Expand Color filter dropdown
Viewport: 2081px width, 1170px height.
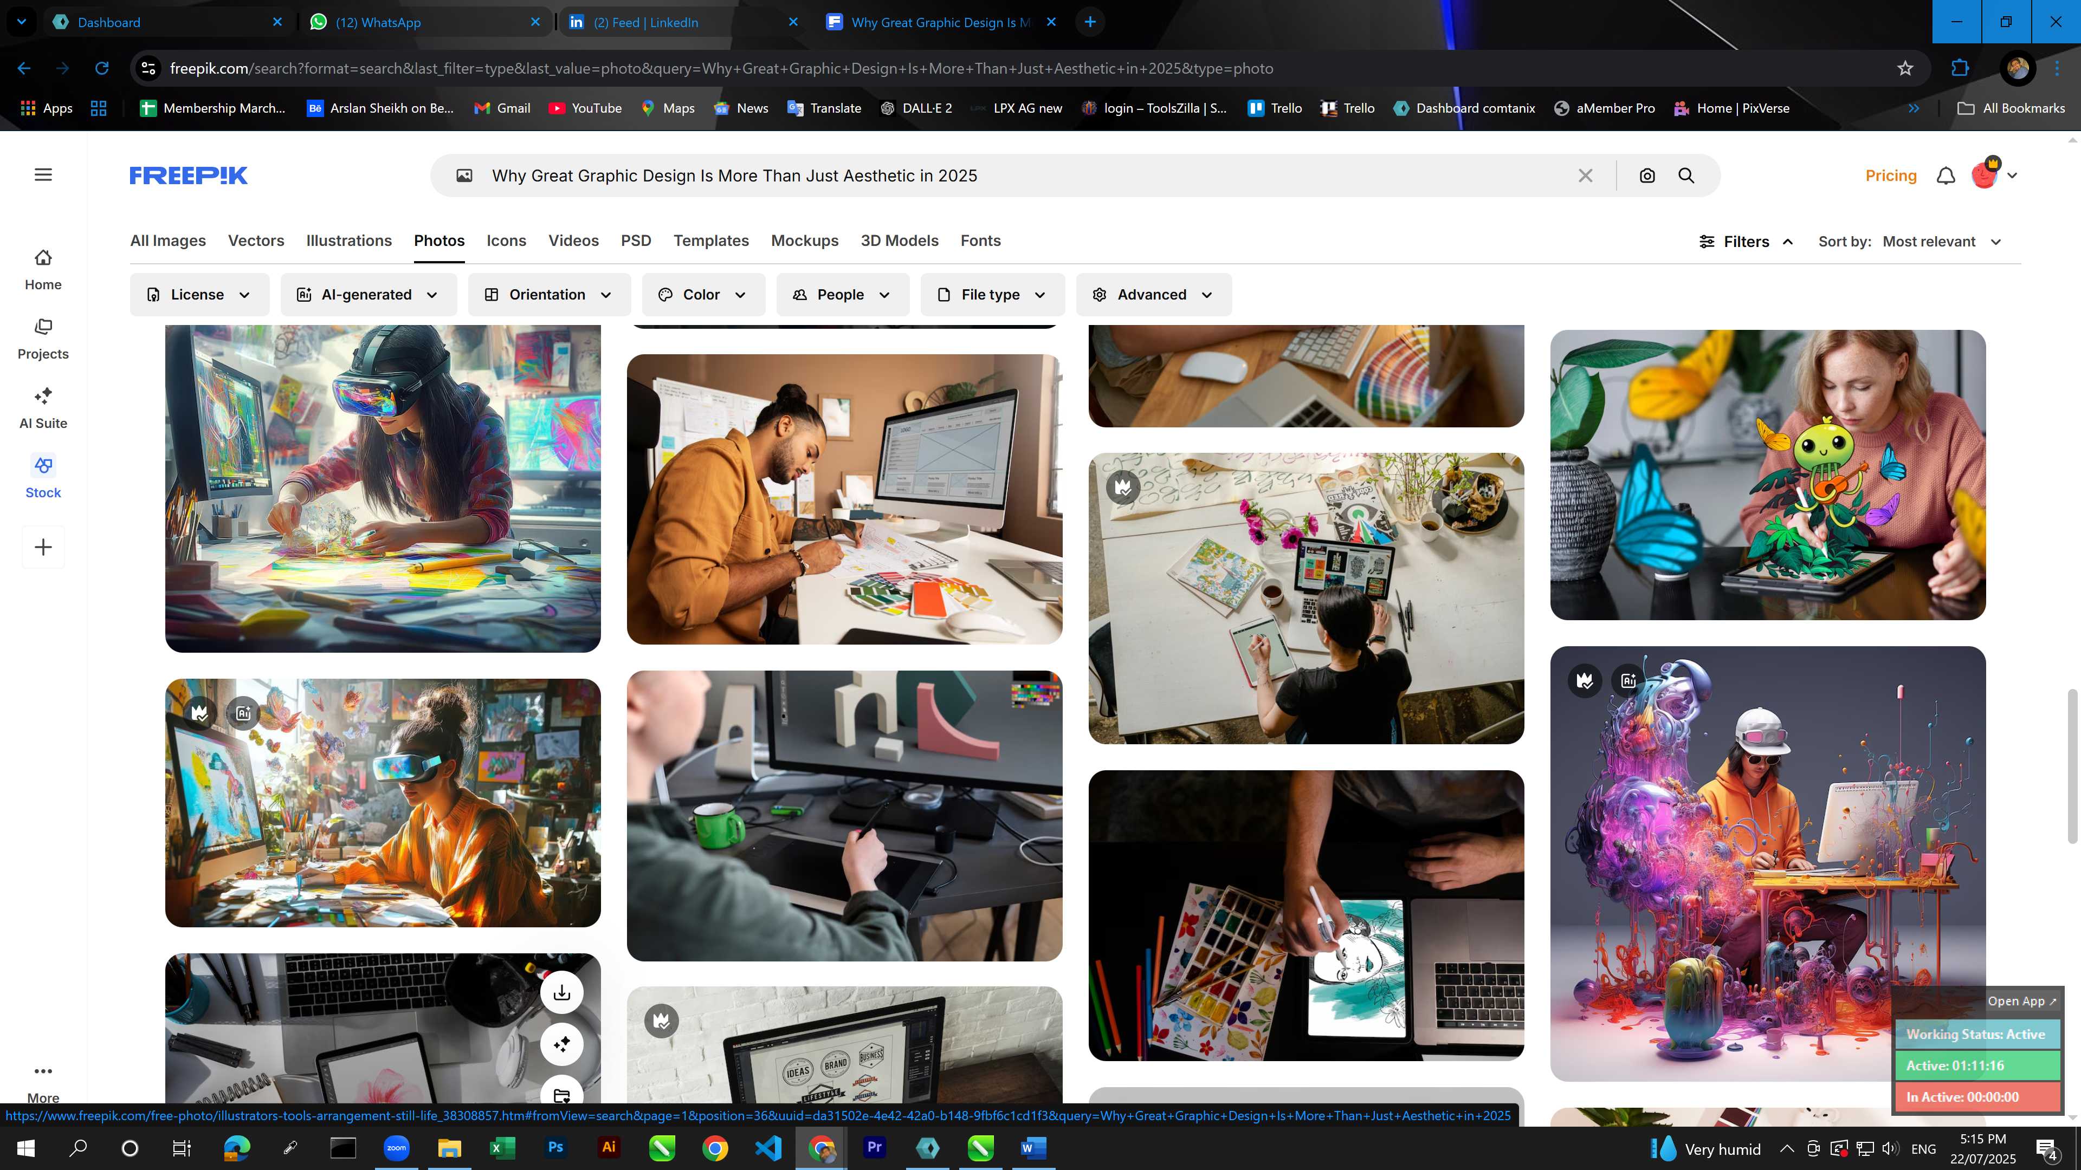coord(703,295)
